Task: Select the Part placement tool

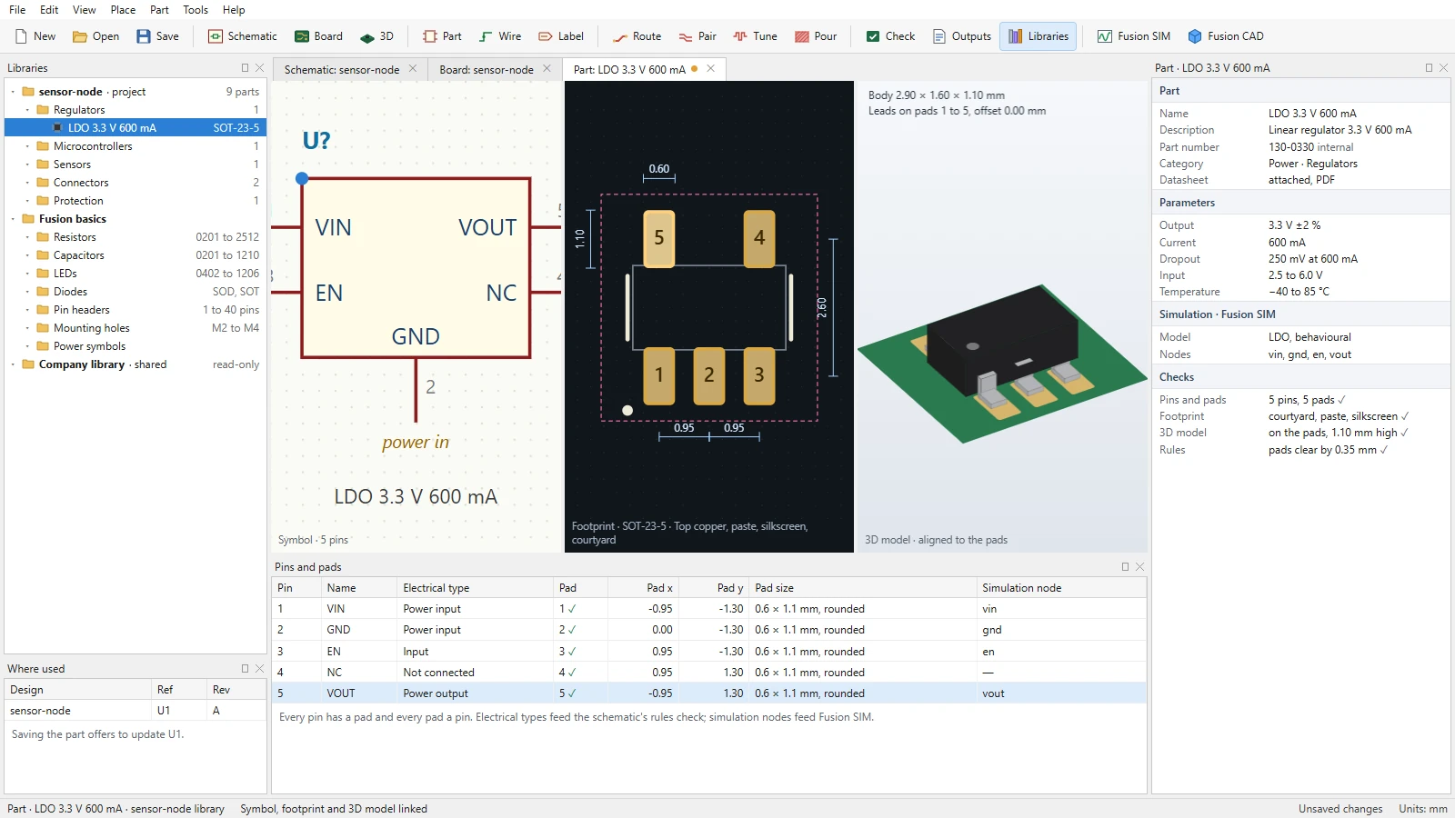Action: pos(442,36)
